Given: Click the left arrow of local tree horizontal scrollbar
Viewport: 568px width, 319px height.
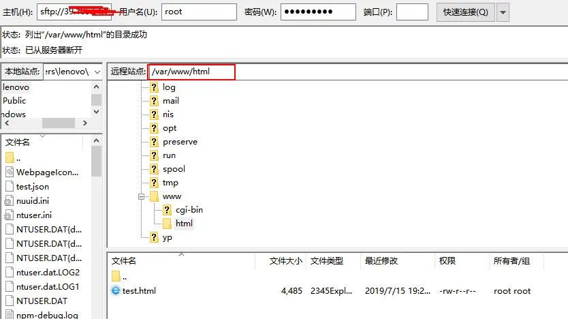Looking at the screenshot, I should click(7, 123).
